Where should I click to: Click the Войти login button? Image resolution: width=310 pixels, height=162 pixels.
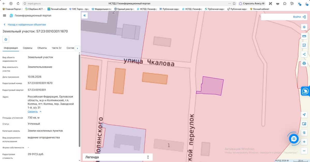[299, 17]
